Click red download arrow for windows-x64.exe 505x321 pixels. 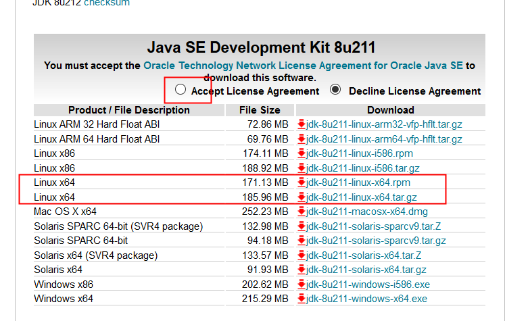pos(302,299)
